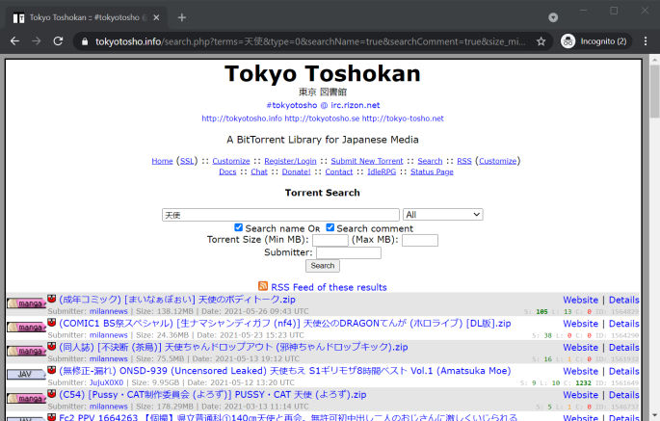Open Details for ONSD-939 torrent
The image size is (660, 421).
click(623, 371)
